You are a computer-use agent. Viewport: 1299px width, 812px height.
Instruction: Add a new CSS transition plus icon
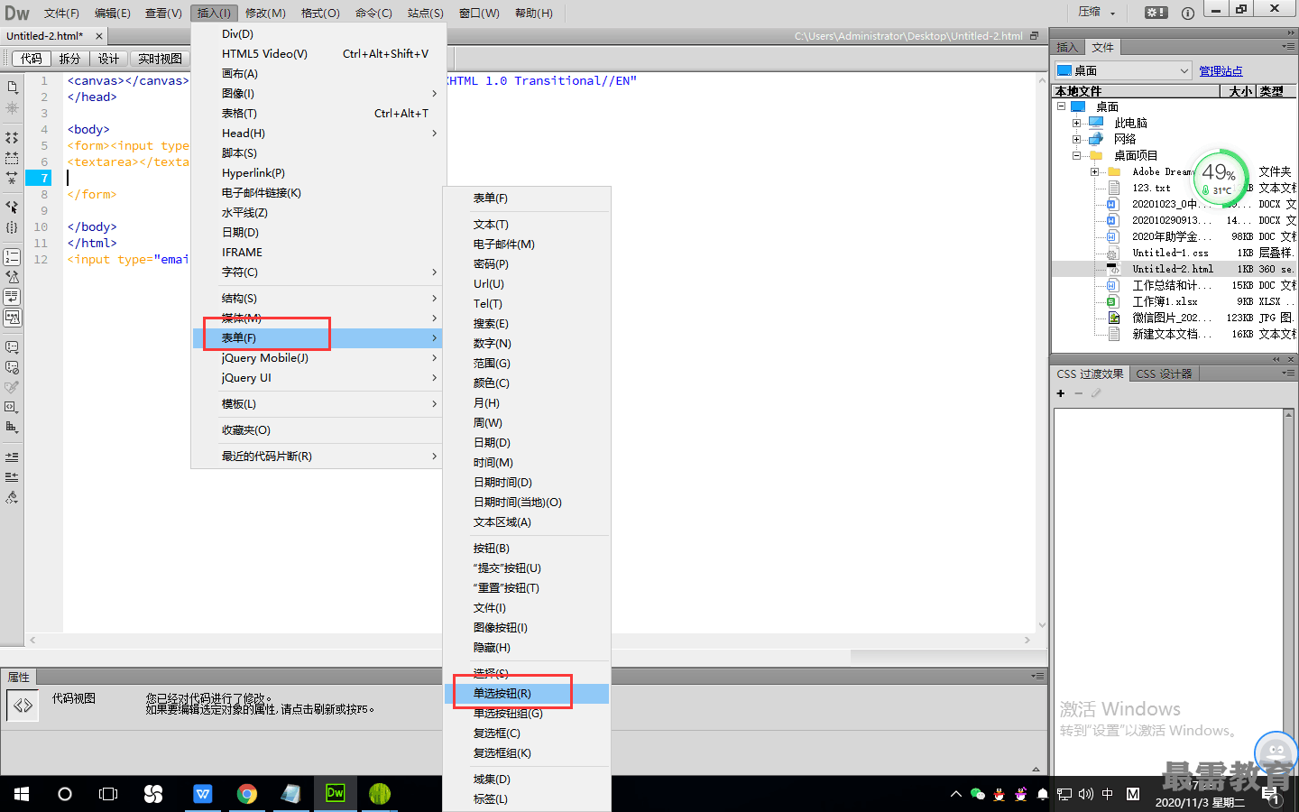pos(1061,393)
